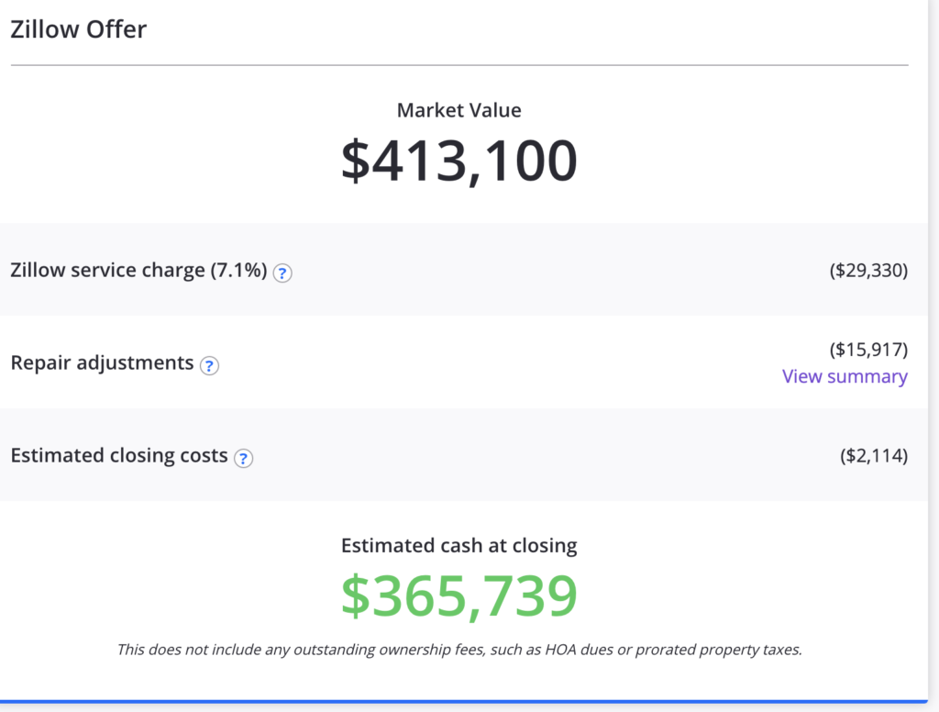
Task: Select the ($2,114) closing costs amount
Action: [x=874, y=455]
